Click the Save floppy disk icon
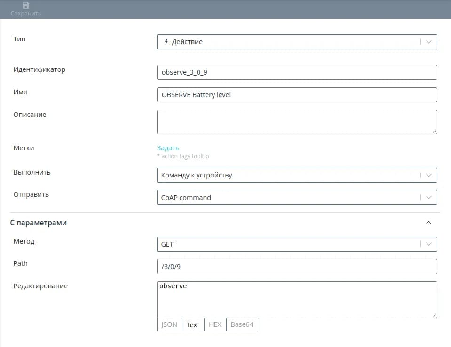Viewport: 451px width, 347px height. pos(26,6)
